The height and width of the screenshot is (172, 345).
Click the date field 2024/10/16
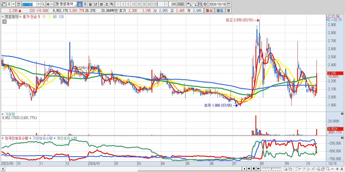click(x=217, y=4)
